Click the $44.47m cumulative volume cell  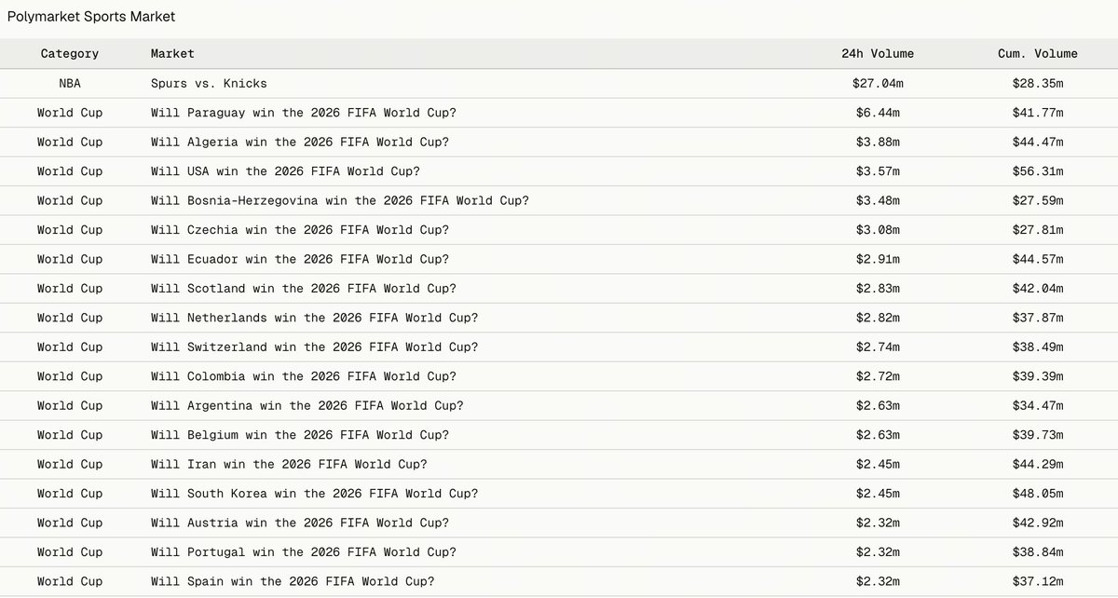click(x=1037, y=142)
